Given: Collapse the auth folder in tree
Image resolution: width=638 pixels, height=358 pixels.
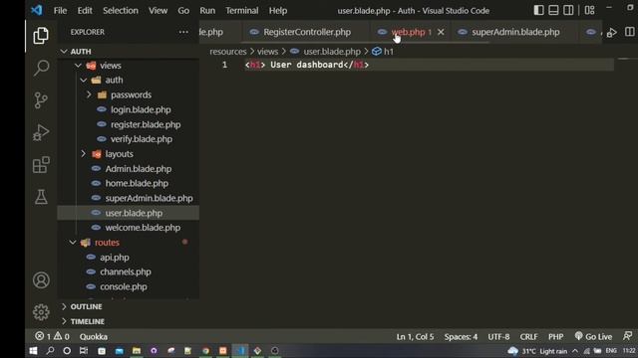Looking at the screenshot, I should point(114,80).
